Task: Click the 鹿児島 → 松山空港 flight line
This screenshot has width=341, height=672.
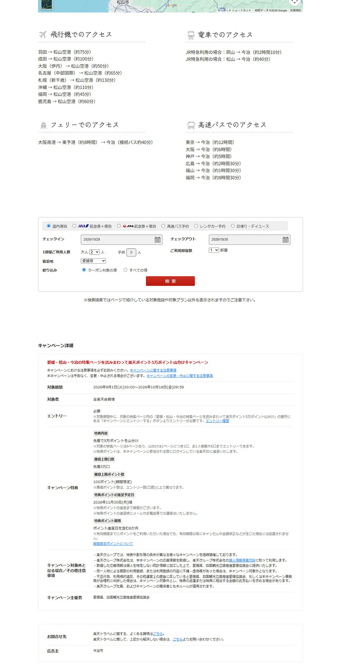Action: coord(67,101)
